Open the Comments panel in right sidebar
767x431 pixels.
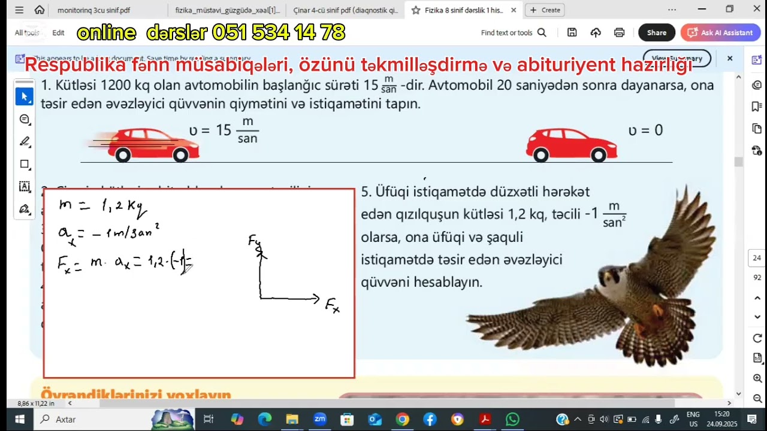757,85
